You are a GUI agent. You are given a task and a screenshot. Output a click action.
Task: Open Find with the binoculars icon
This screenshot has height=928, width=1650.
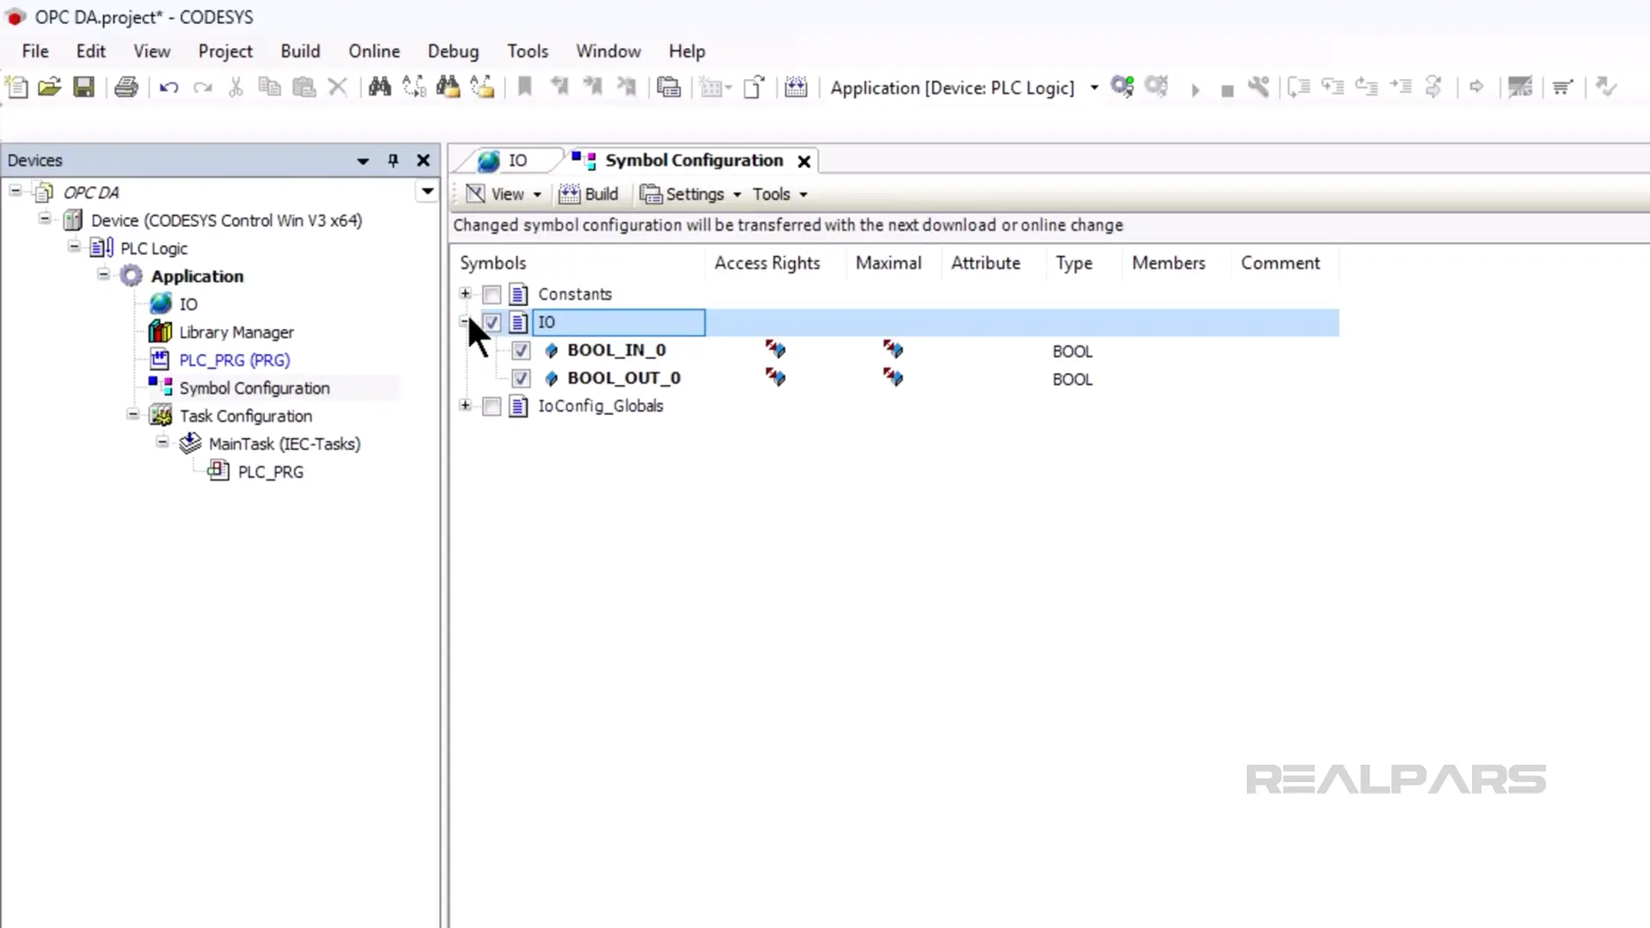click(x=379, y=87)
